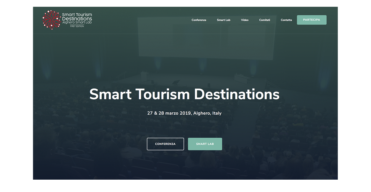Click the outlined CONFERENZA button
This screenshot has width=371, height=192.
pyautogui.click(x=165, y=144)
